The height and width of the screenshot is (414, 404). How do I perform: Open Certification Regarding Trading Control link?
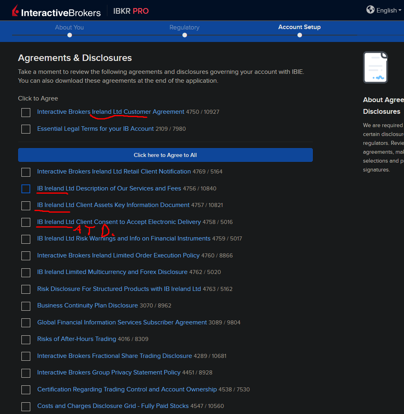(x=127, y=389)
